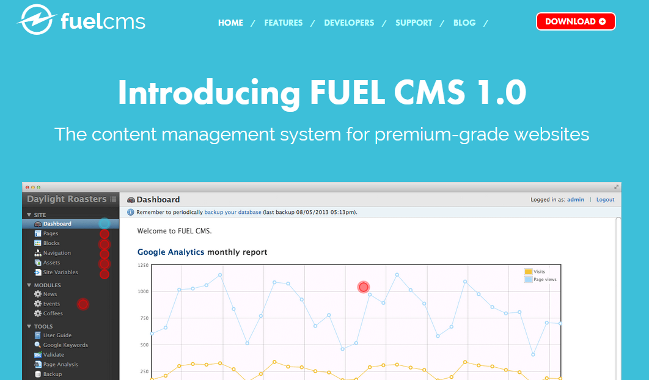This screenshot has height=380, width=649.
Task: Click the Google Keywords magnifier icon
Action: click(x=38, y=345)
